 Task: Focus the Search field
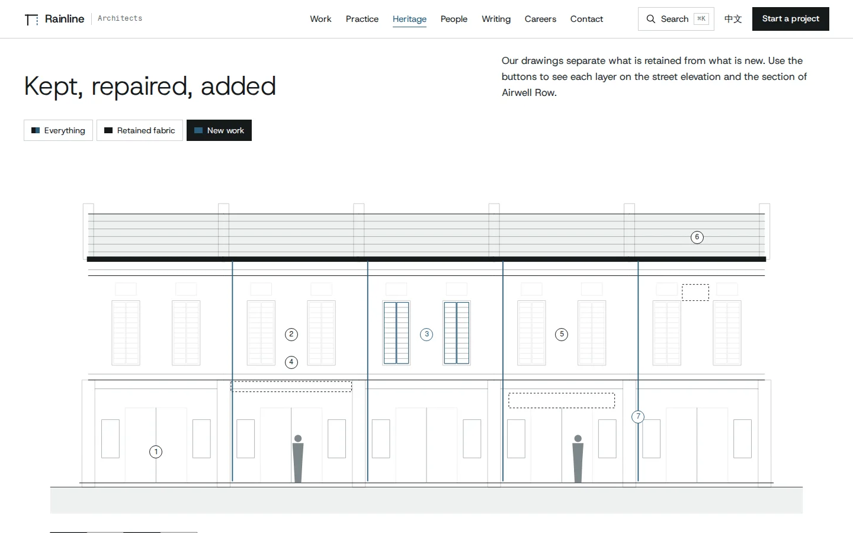pos(676,19)
